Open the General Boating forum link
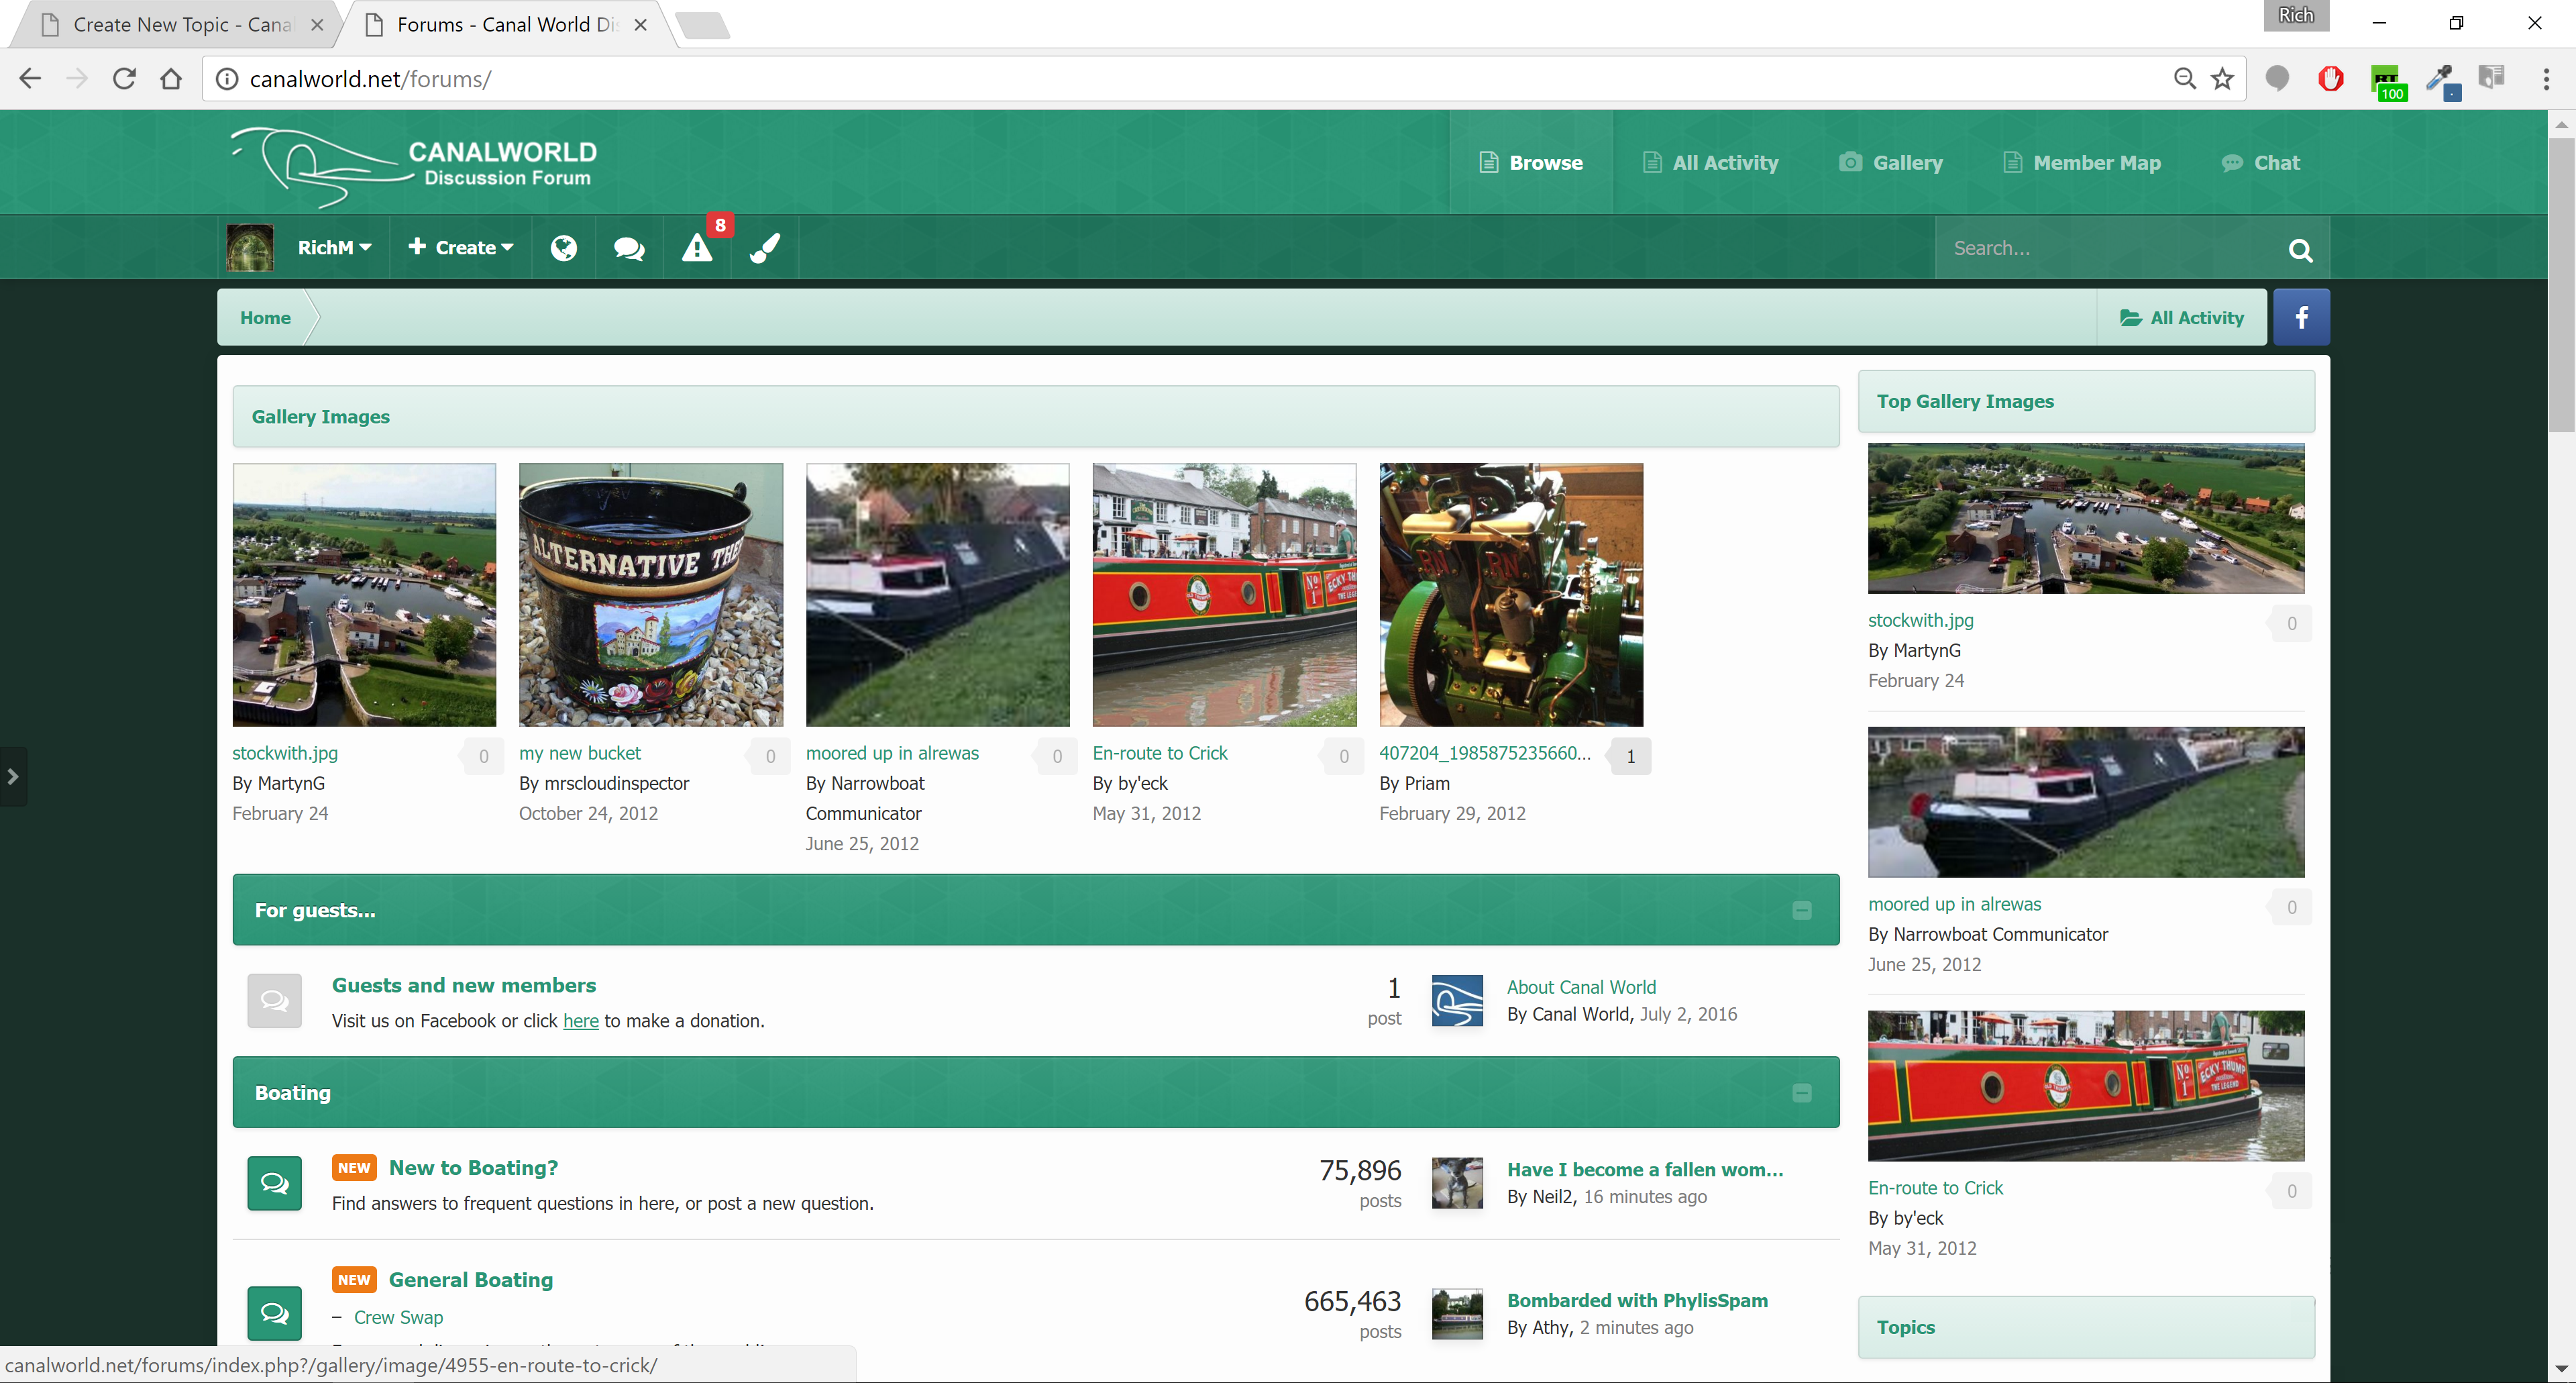2576x1383 pixels. pos(470,1279)
